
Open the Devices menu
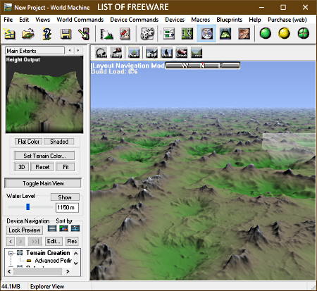pyautogui.click(x=175, y=20)
